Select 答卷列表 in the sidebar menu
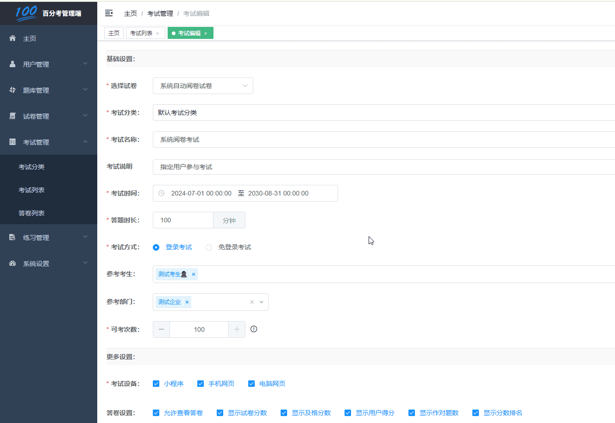This screenshot has width=615, height=423. 31,213
